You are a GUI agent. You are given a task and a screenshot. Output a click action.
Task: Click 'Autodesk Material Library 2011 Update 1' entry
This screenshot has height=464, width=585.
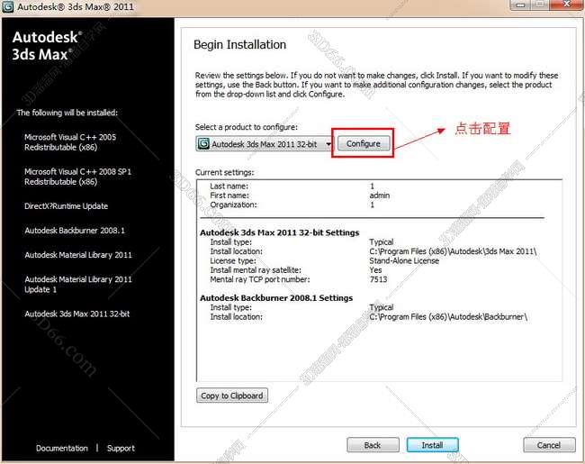tap(78, 285)
